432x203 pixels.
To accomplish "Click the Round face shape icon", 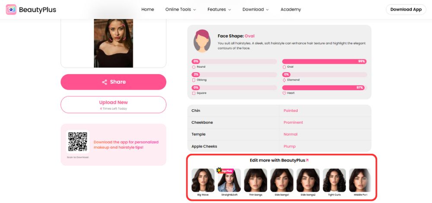I will 194,67.
